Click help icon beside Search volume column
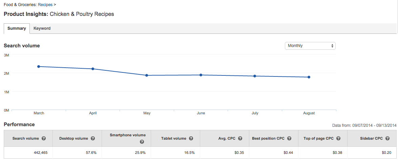 coord(44,138)
